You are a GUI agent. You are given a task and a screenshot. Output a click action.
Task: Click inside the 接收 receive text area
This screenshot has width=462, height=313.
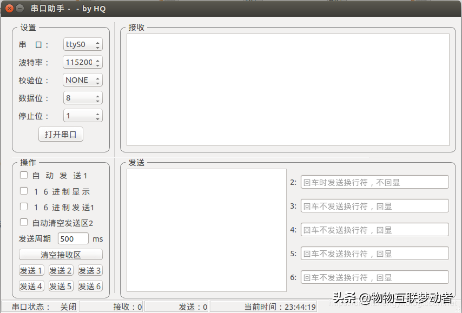pyautogui.click(x=288, y=90)
